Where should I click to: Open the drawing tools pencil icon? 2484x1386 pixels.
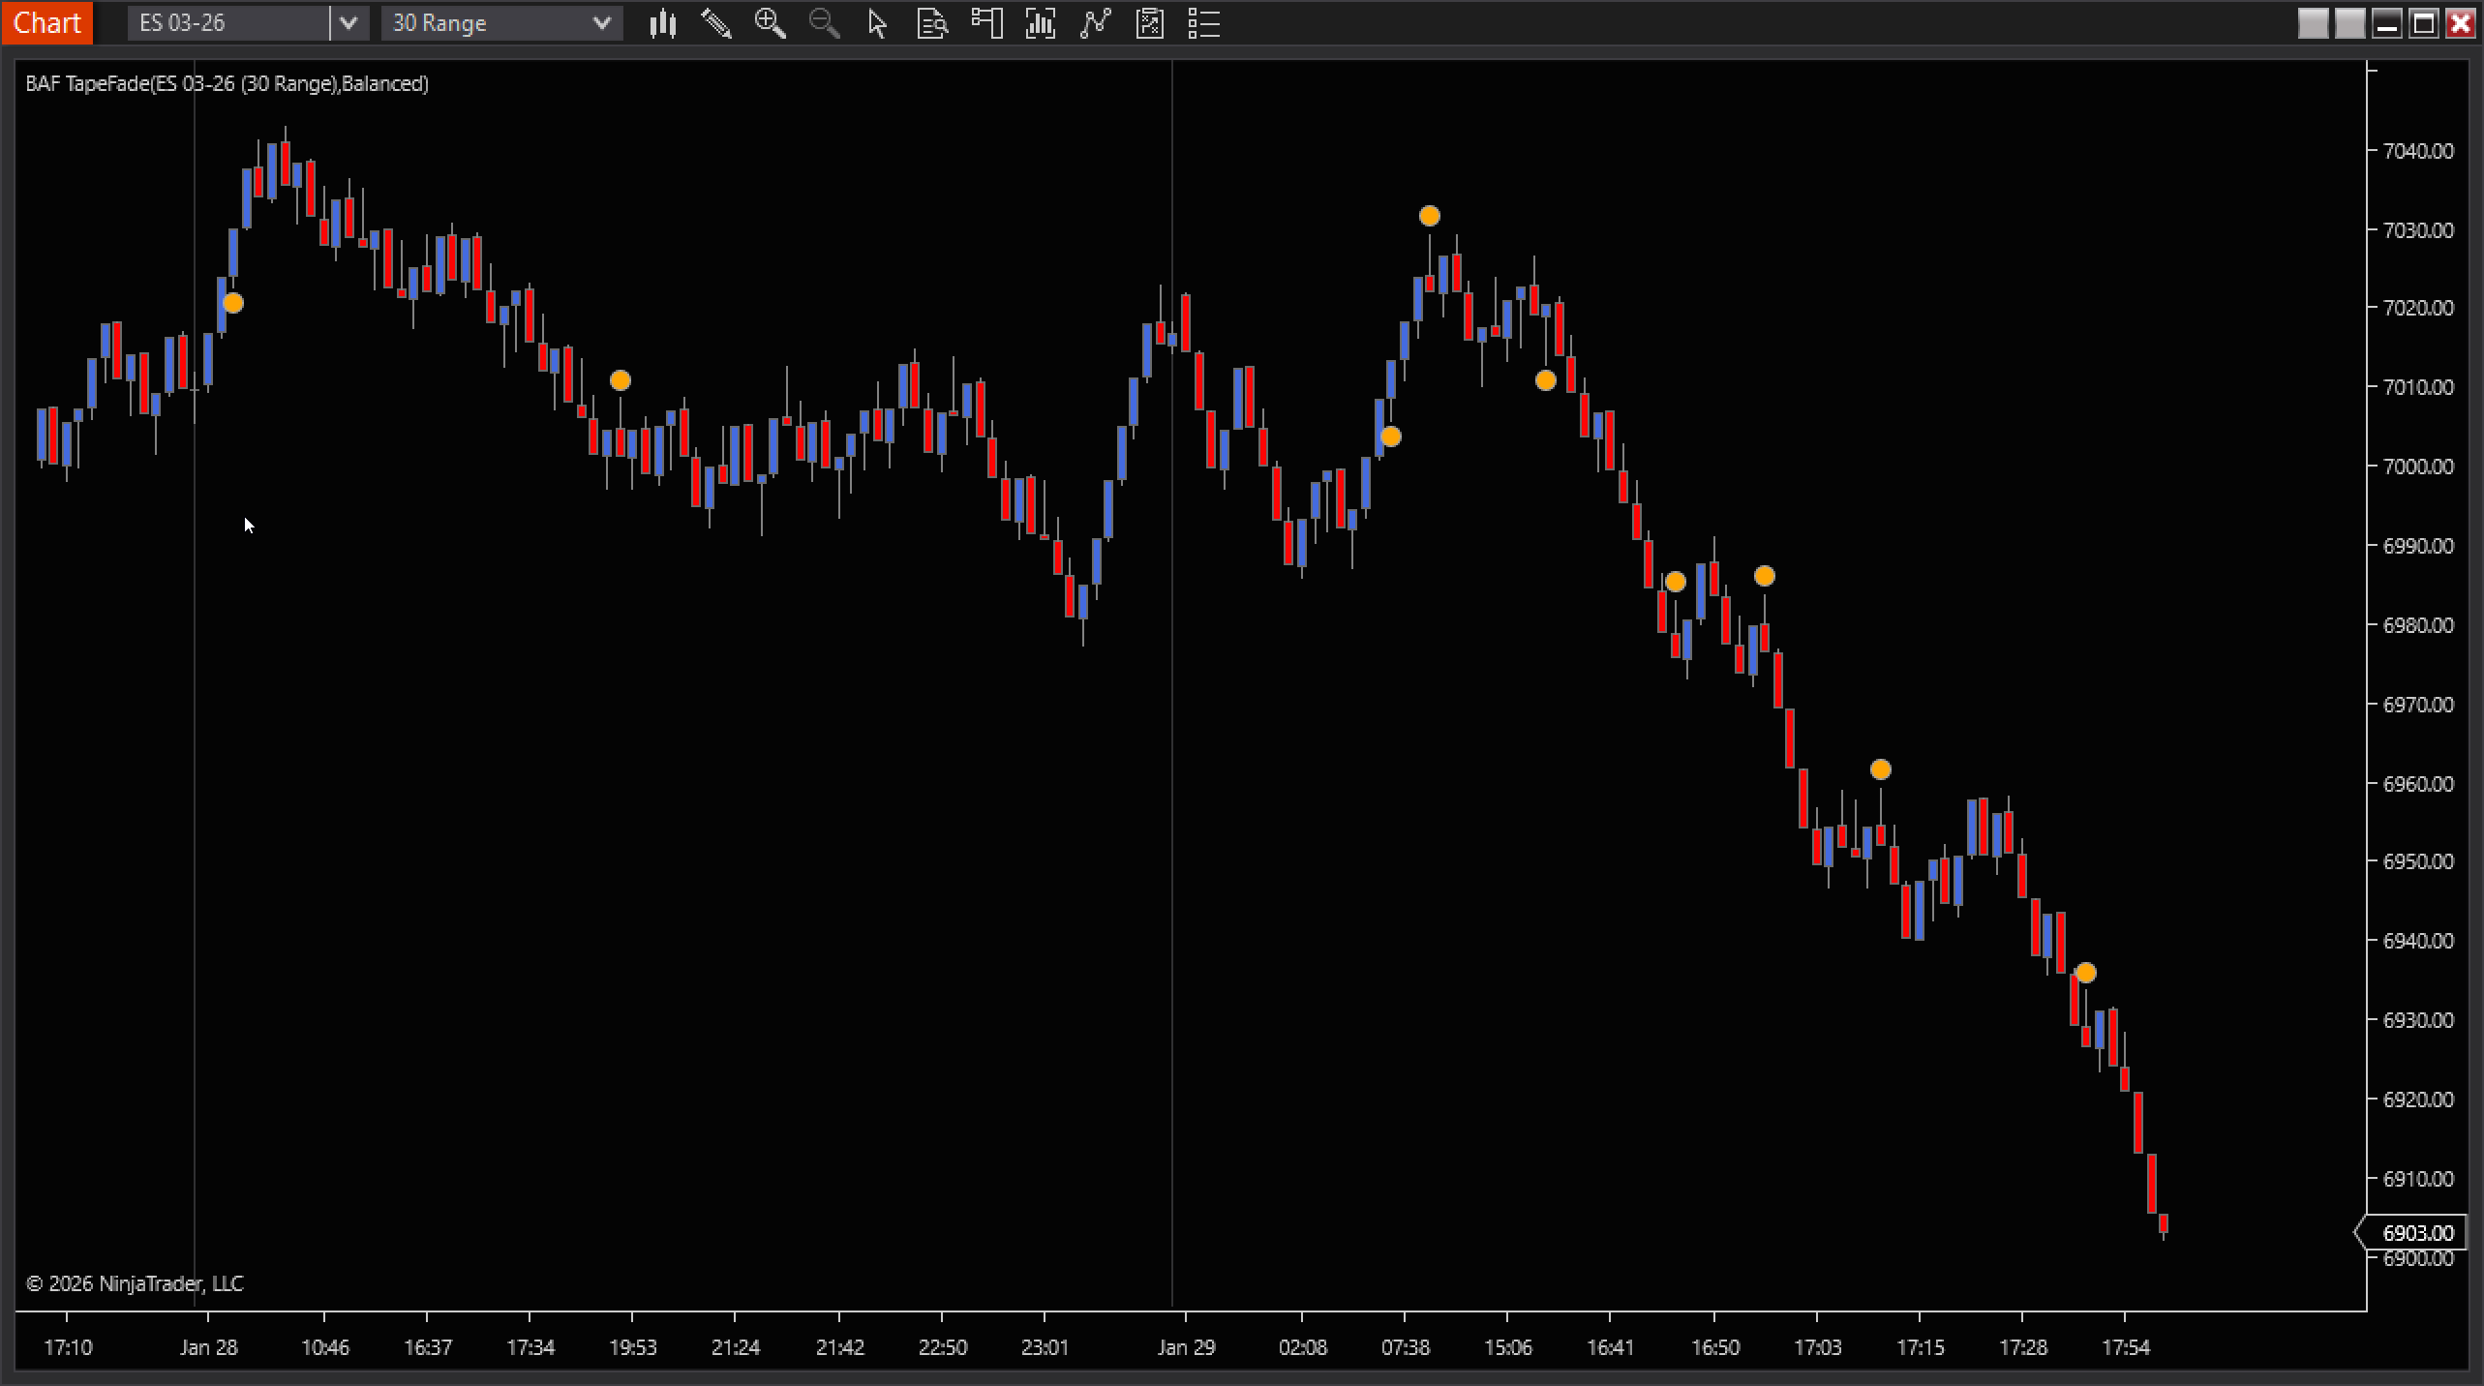[716, 23]
